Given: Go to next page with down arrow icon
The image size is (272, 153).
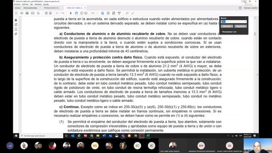Looking at the screenshot, I should point(50,13).
